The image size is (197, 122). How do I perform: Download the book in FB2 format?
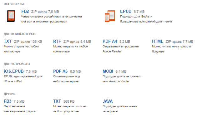point(25,12)
